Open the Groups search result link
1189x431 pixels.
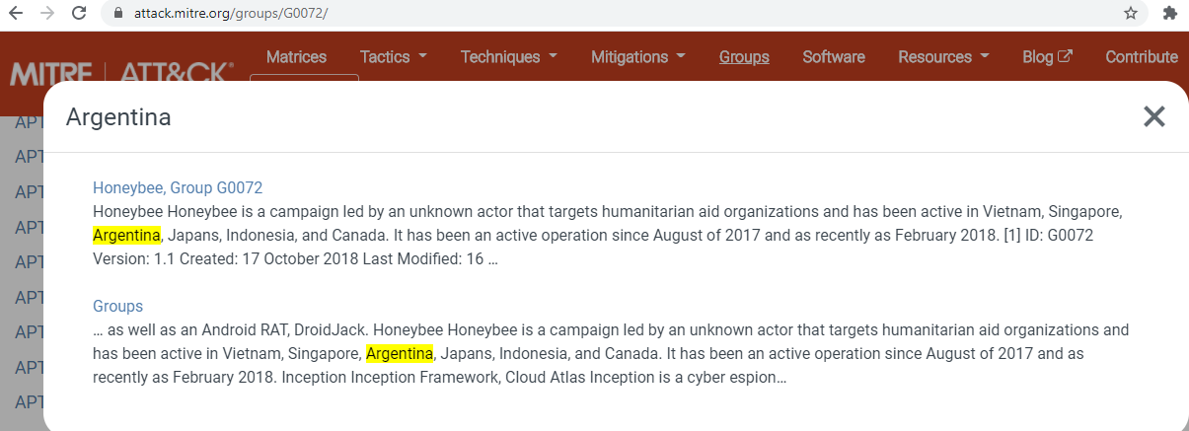coord(117,306)
